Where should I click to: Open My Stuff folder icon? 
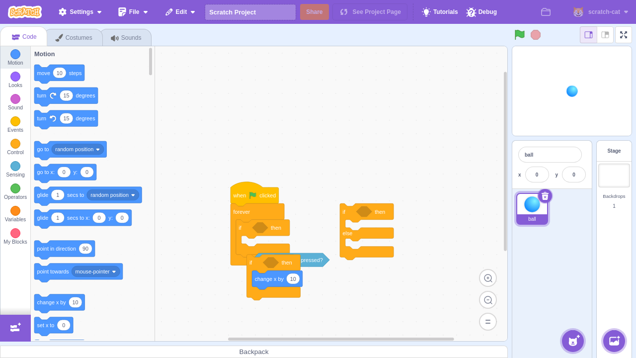(546, 12)
